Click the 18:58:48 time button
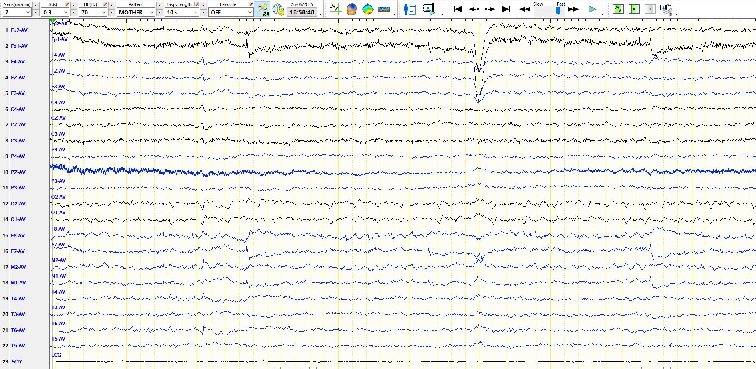Screen dimensions: 756x369 302,12
